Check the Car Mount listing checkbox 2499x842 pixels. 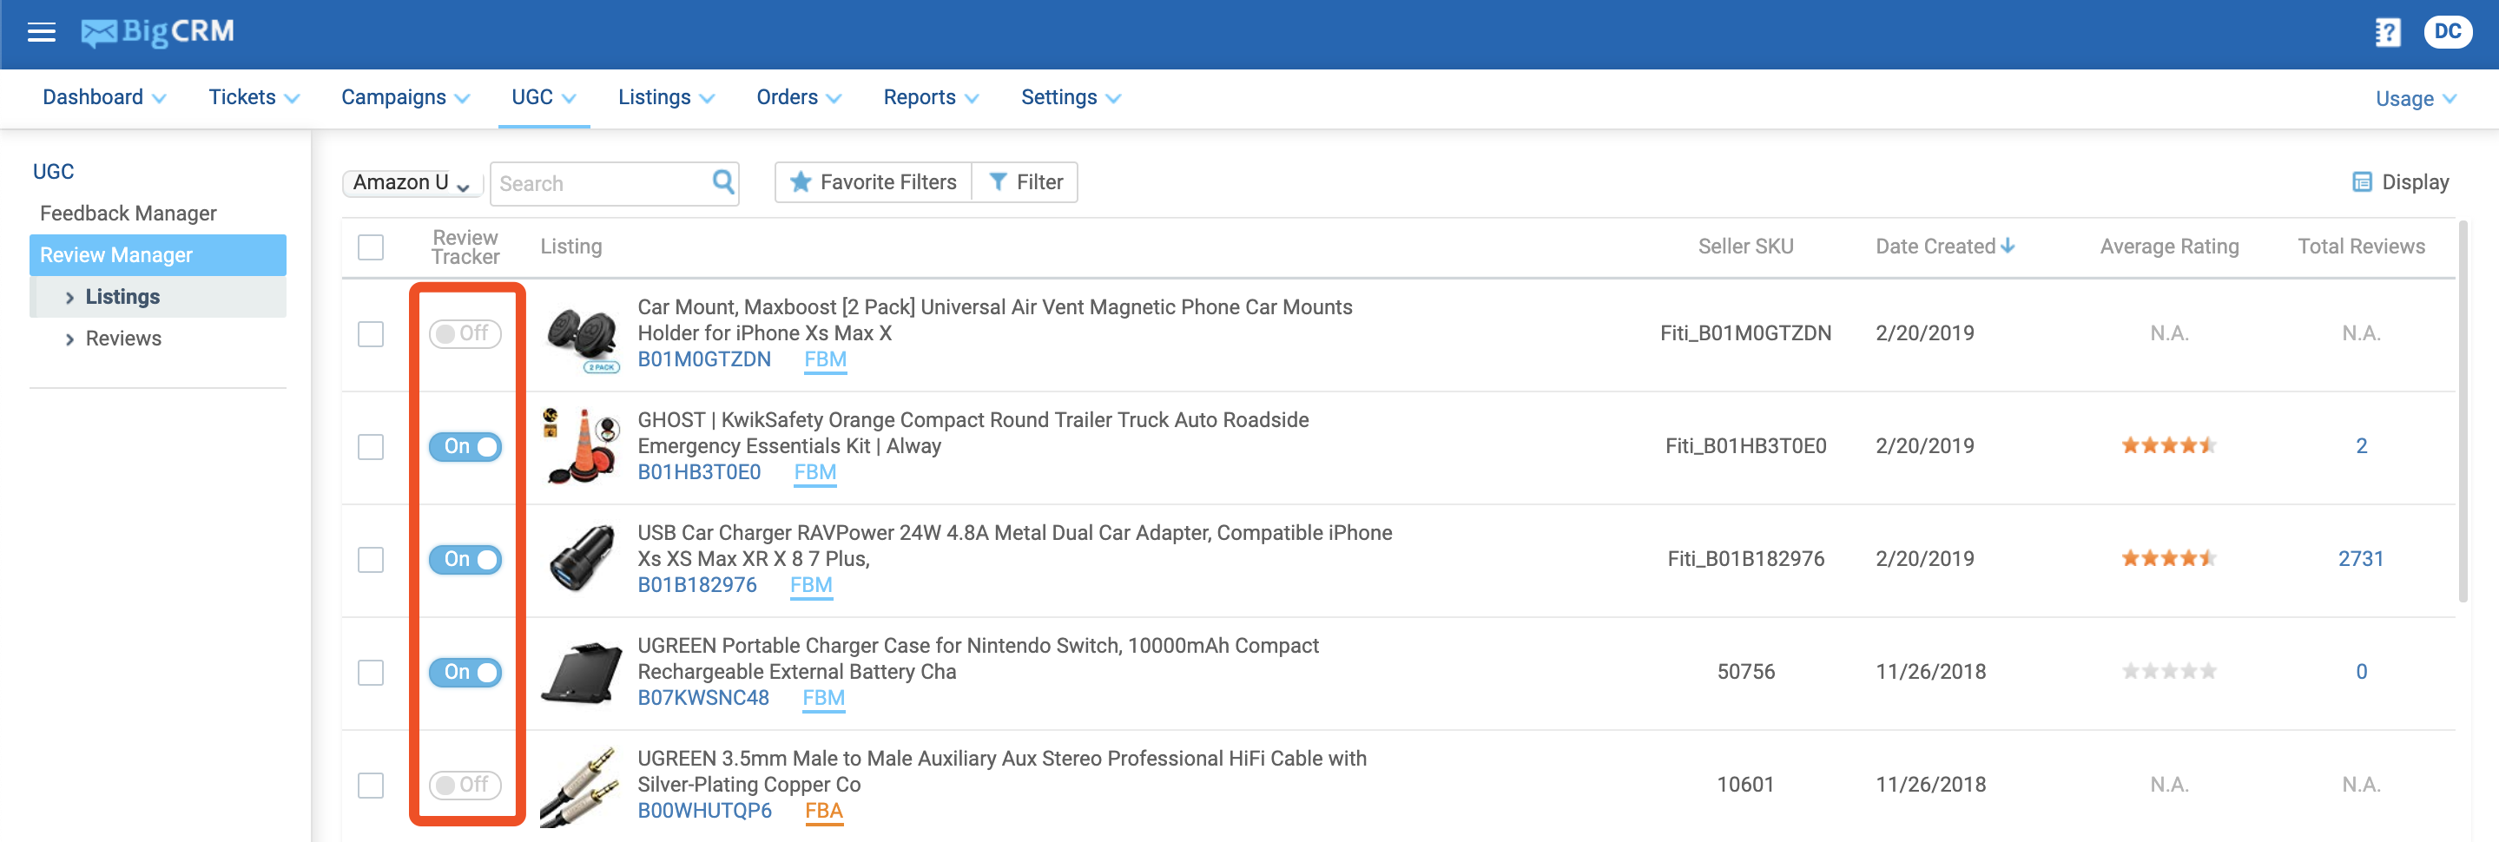point(371,335)
